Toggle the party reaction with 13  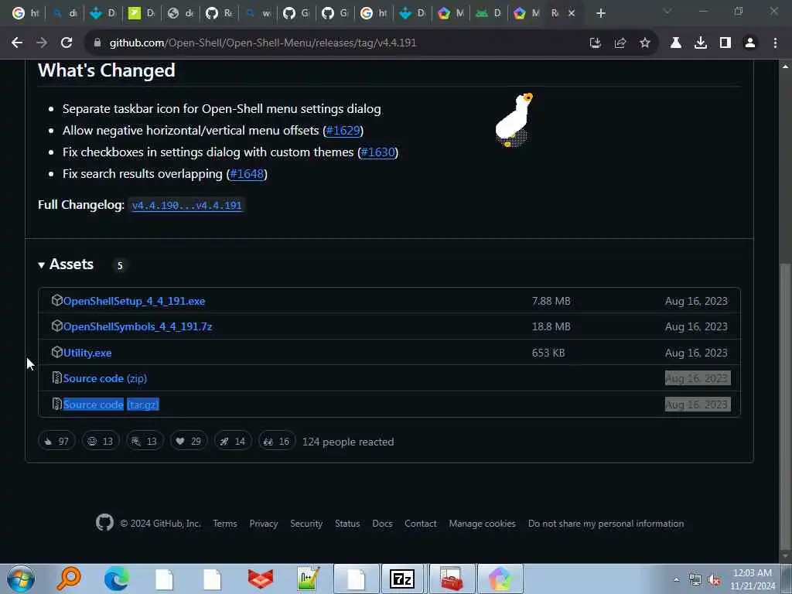pos(145,442)
